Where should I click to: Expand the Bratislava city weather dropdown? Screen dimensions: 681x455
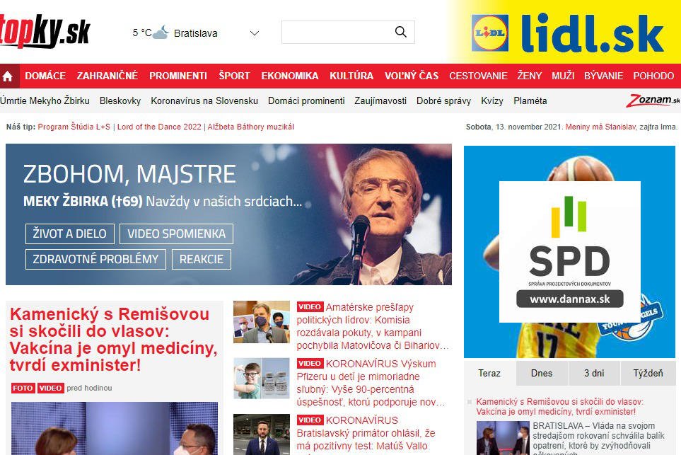pos(255,33)
